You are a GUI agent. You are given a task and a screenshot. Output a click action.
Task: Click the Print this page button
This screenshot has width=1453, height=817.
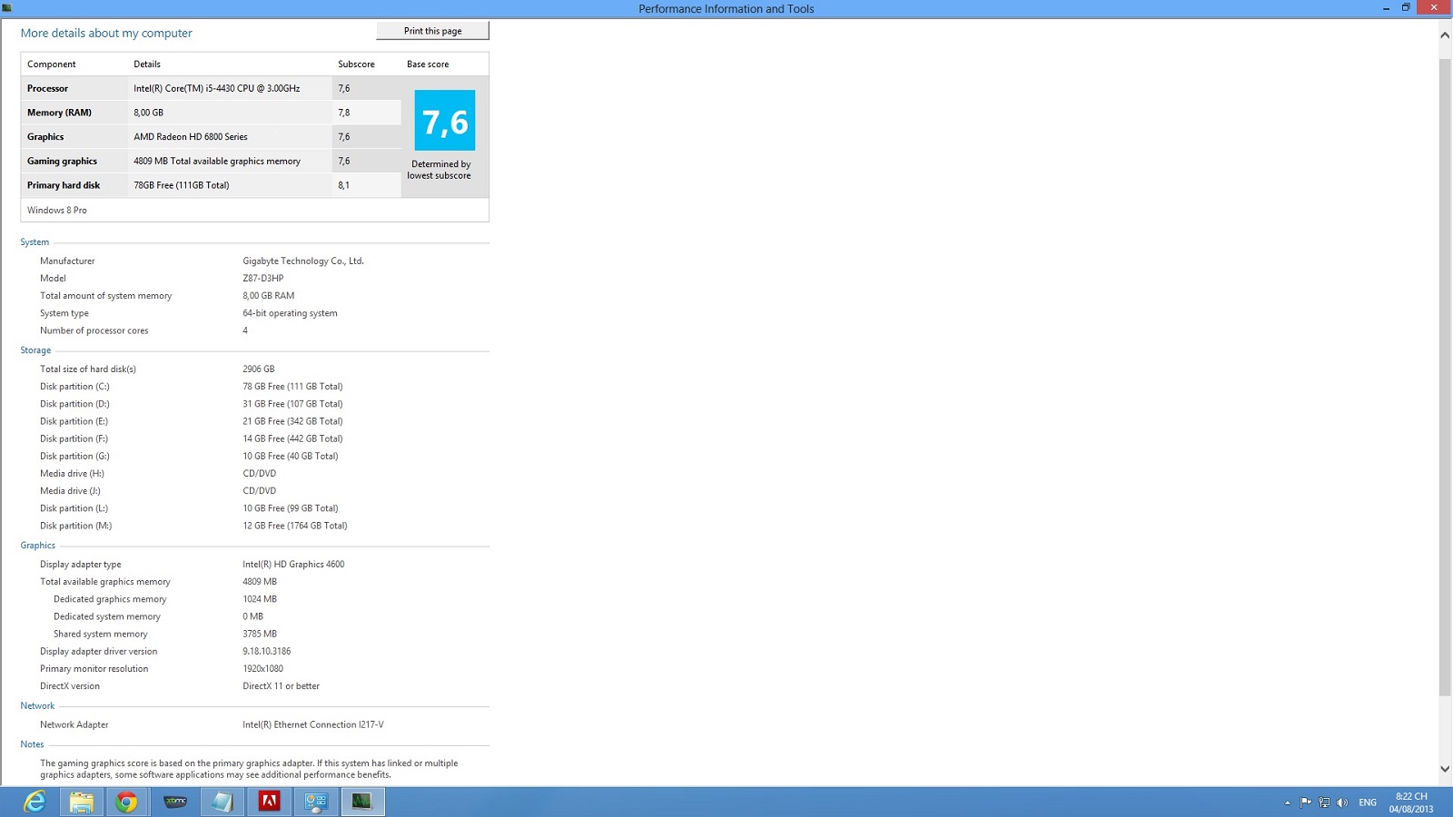click(432, 31)
